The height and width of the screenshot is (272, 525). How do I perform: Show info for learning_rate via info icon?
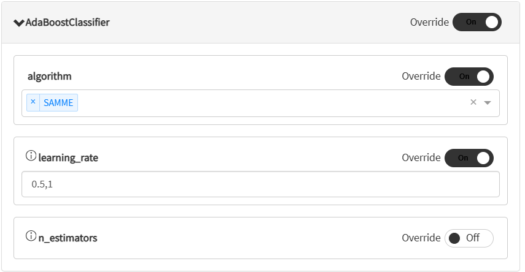(31, 157)
